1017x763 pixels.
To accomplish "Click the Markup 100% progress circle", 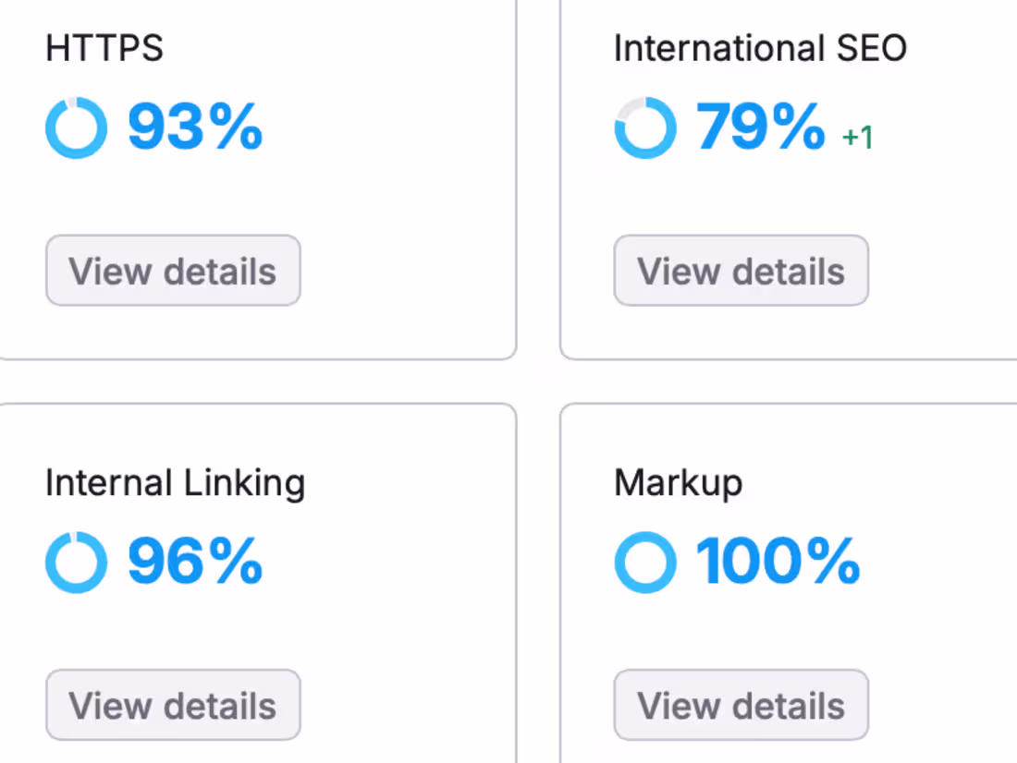I will coord(644,561).
